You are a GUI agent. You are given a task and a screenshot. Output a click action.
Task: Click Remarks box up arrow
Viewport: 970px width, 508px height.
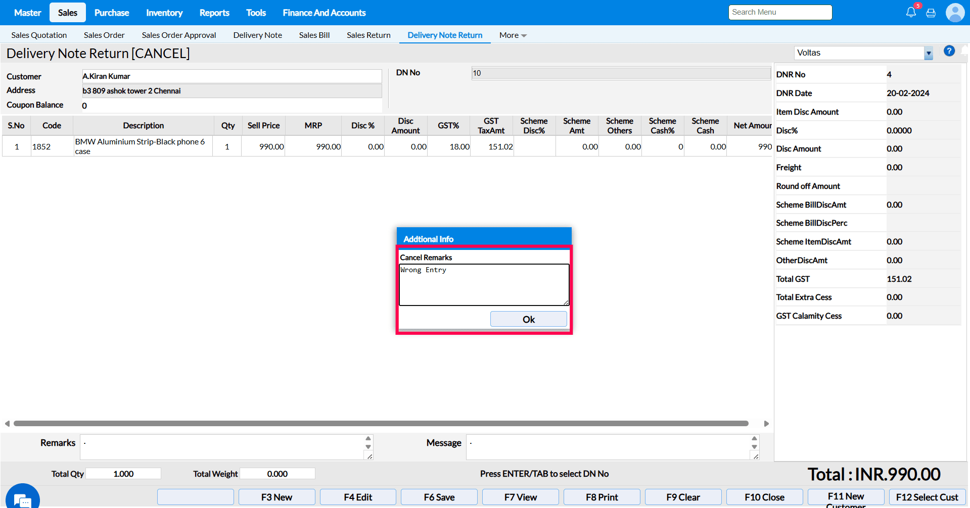368,438
